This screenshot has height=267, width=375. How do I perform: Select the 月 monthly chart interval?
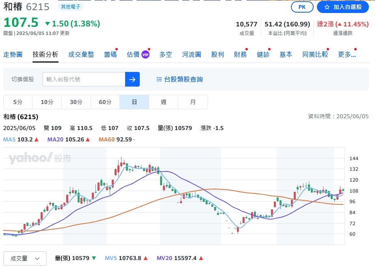(x=193, y=102)
